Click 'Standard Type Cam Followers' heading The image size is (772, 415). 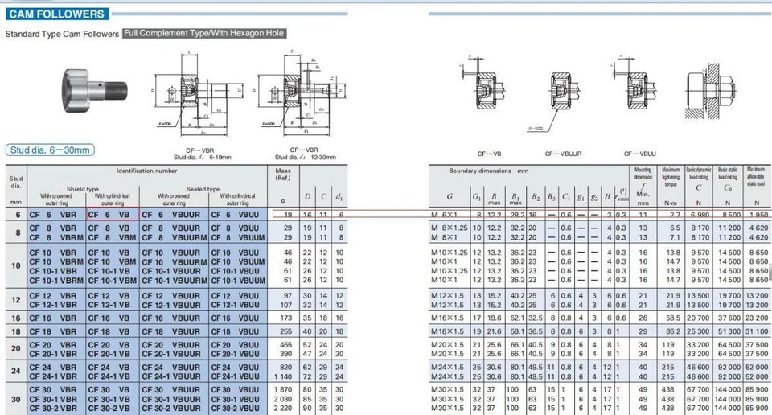[62, 34]
